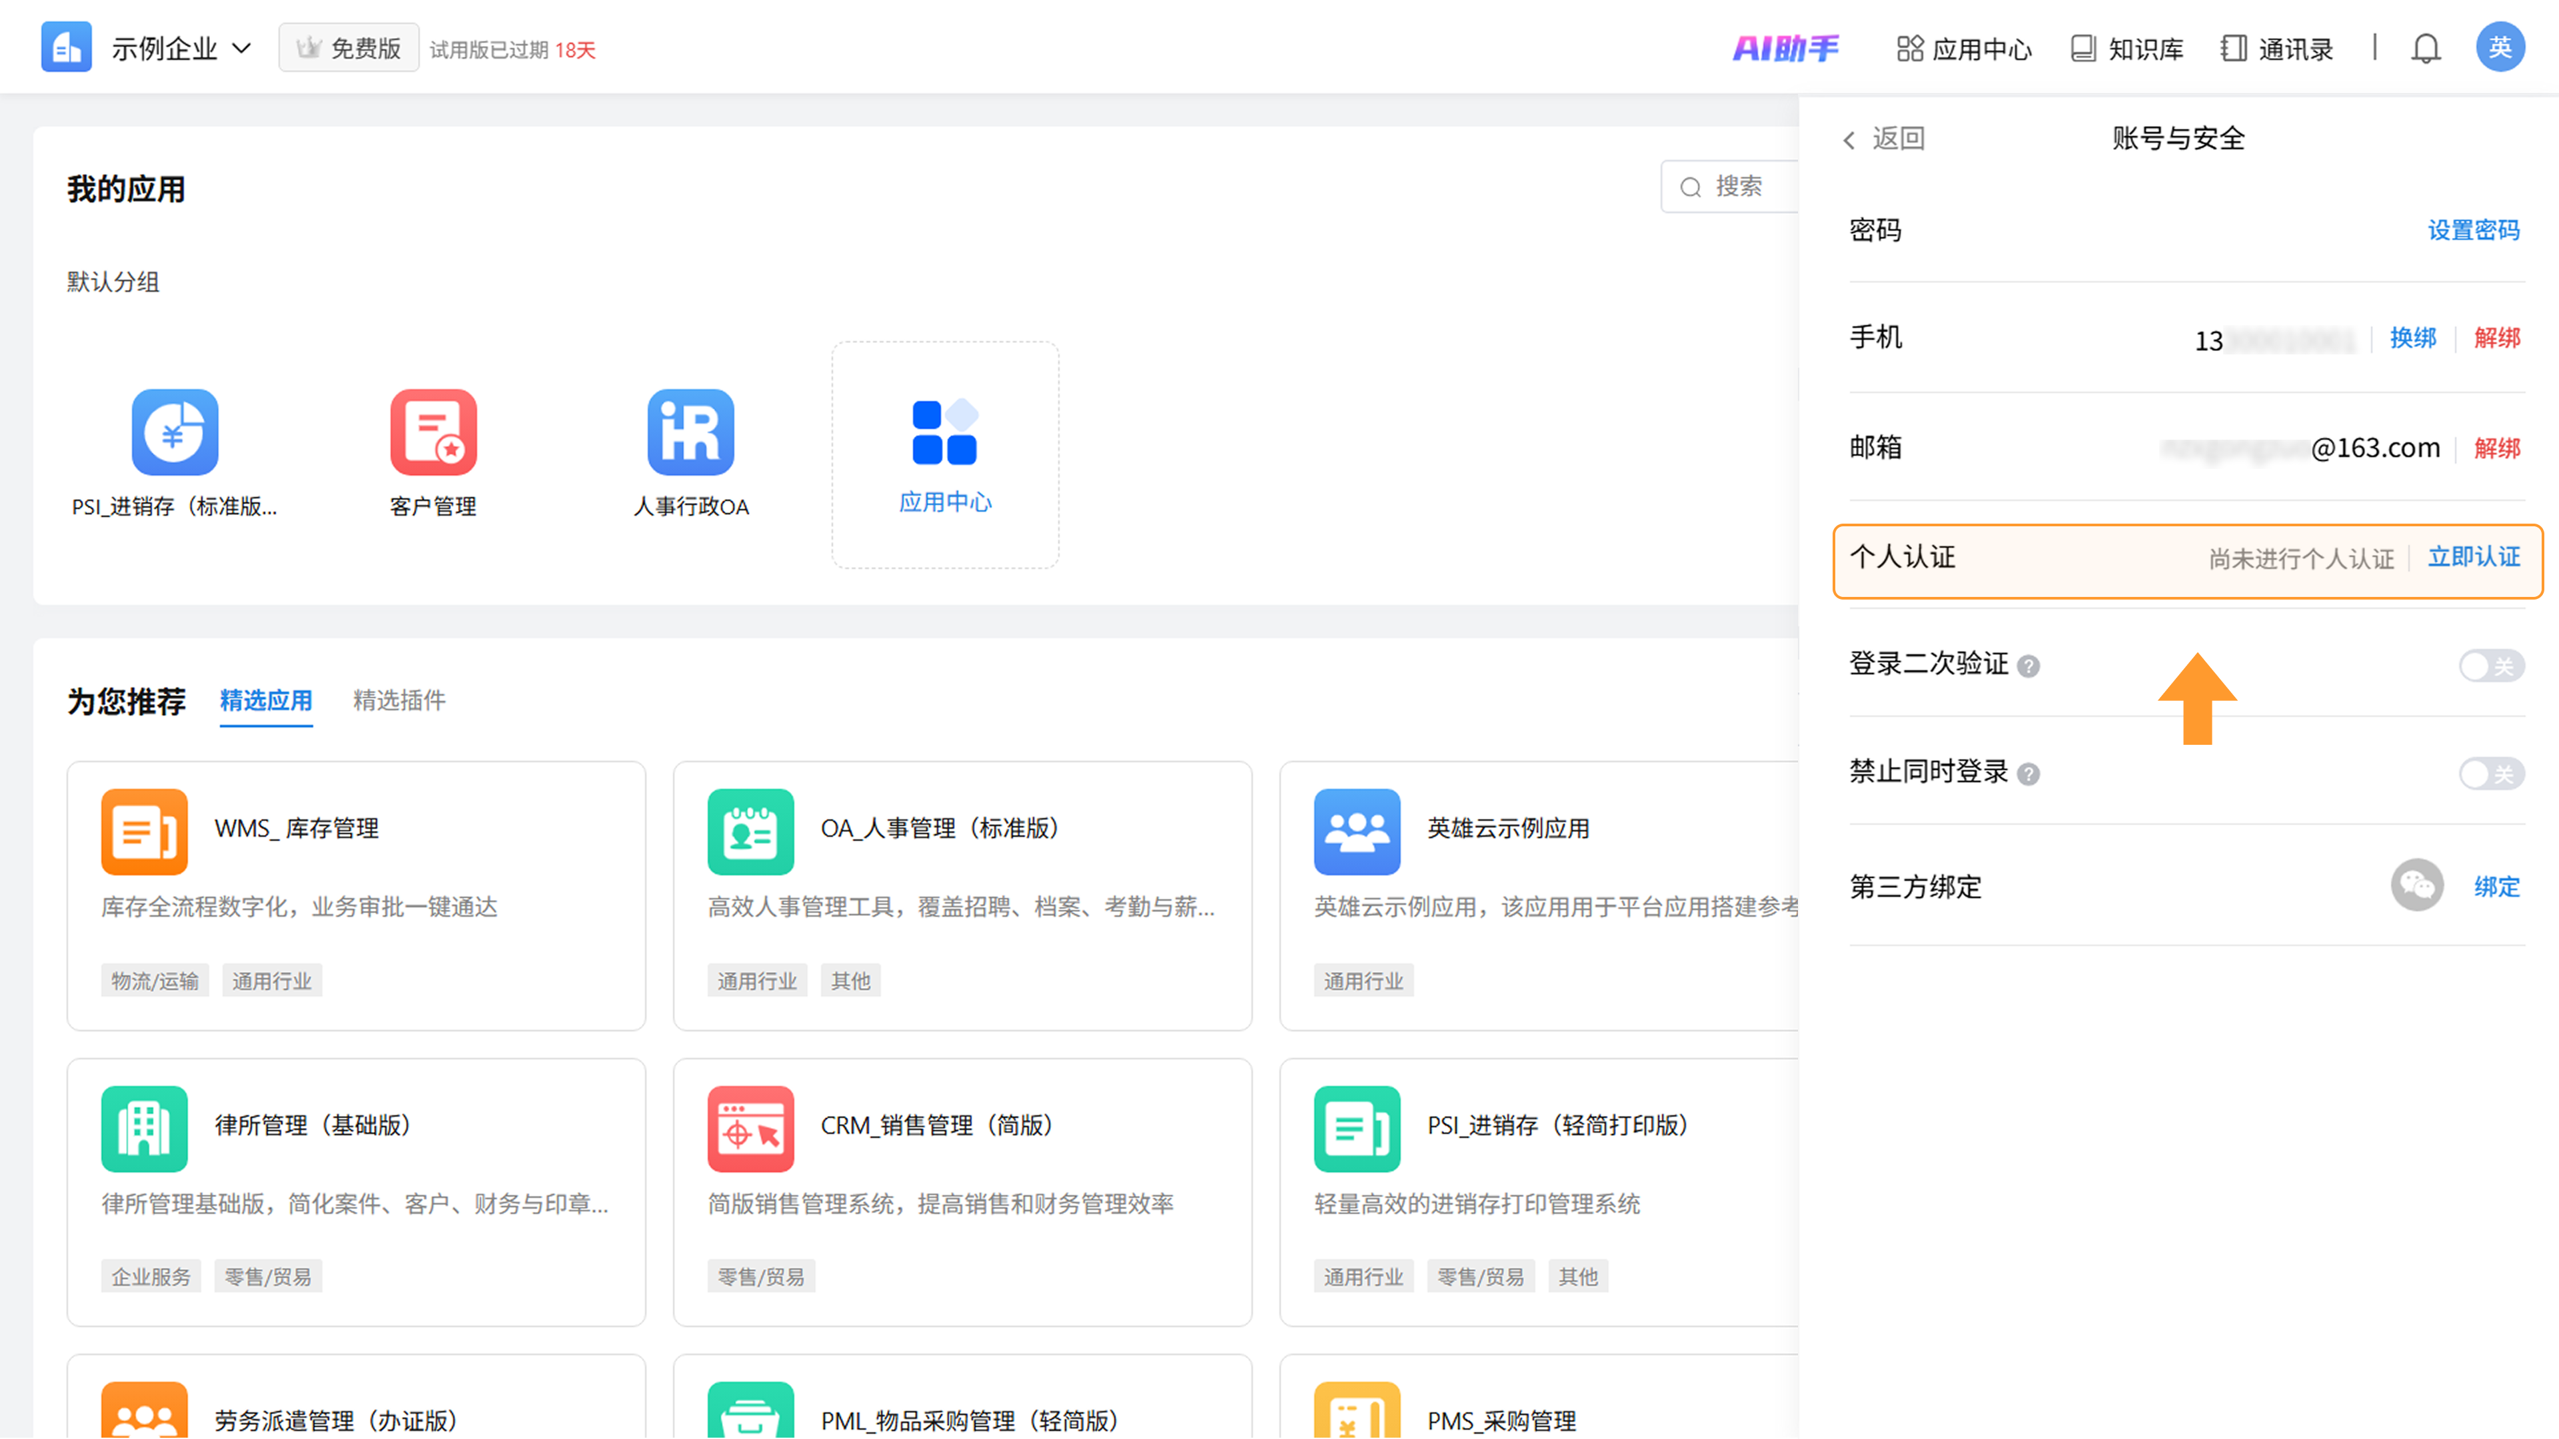Screen dimensions: 2559x1439
Task: Open the WMS_库存管理 app icon
Action: tap(144, 831)
